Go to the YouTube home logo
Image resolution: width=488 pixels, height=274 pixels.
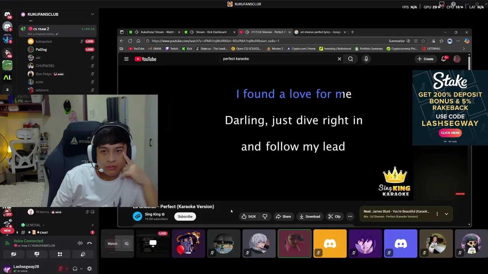tap(146, 59)
